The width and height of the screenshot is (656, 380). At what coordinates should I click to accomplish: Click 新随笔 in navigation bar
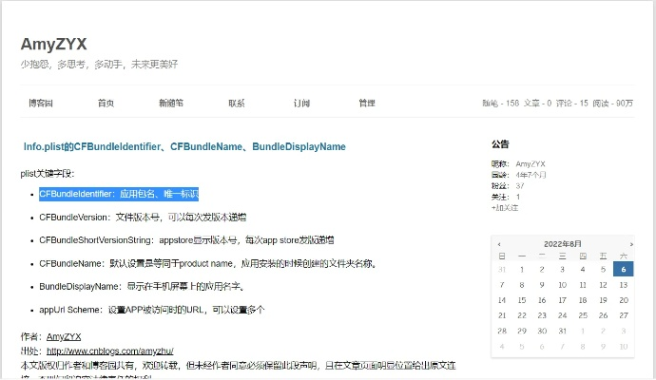pyautogui.click(x=171, y=103)
